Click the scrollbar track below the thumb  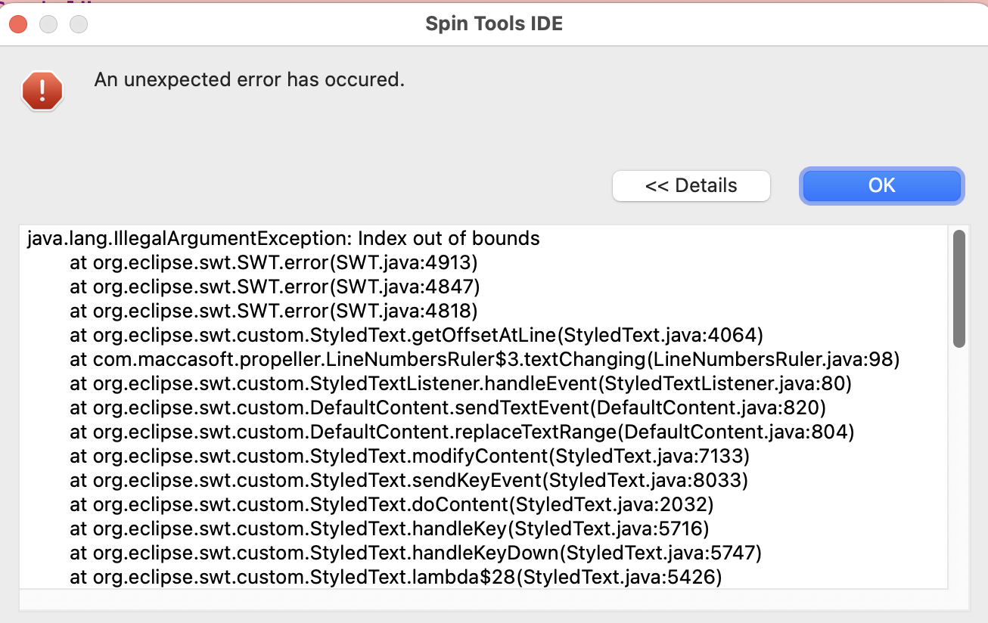click(958, 469)
